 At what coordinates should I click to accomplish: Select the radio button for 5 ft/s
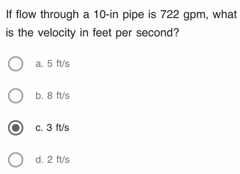pos(16,64)
